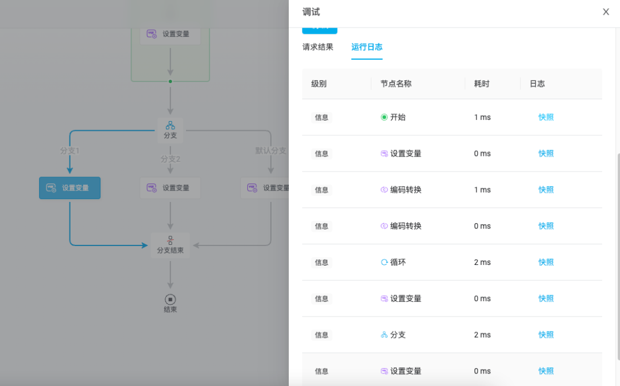The height and width of the screenshot is (386, 620).
Task: Select the 设置变量 node under 分支2
Action: click(170, 188)
